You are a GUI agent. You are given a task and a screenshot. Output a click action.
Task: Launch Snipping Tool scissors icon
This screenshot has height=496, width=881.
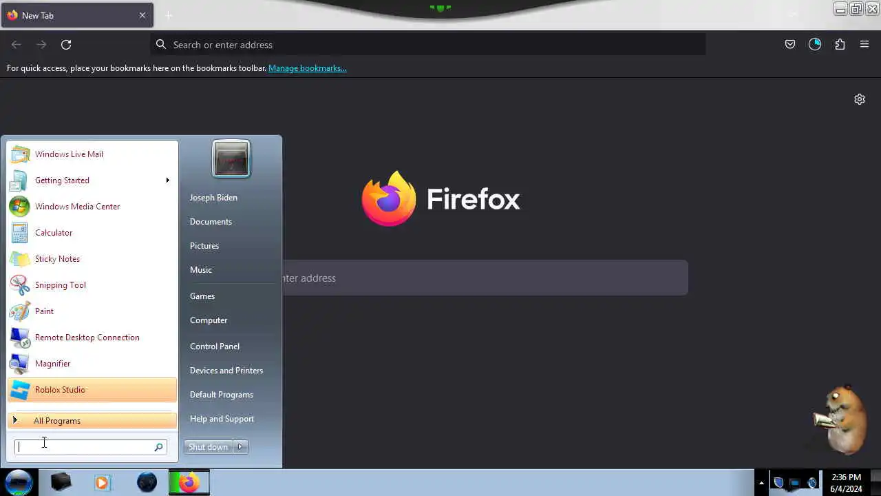(x=20, y=285)
